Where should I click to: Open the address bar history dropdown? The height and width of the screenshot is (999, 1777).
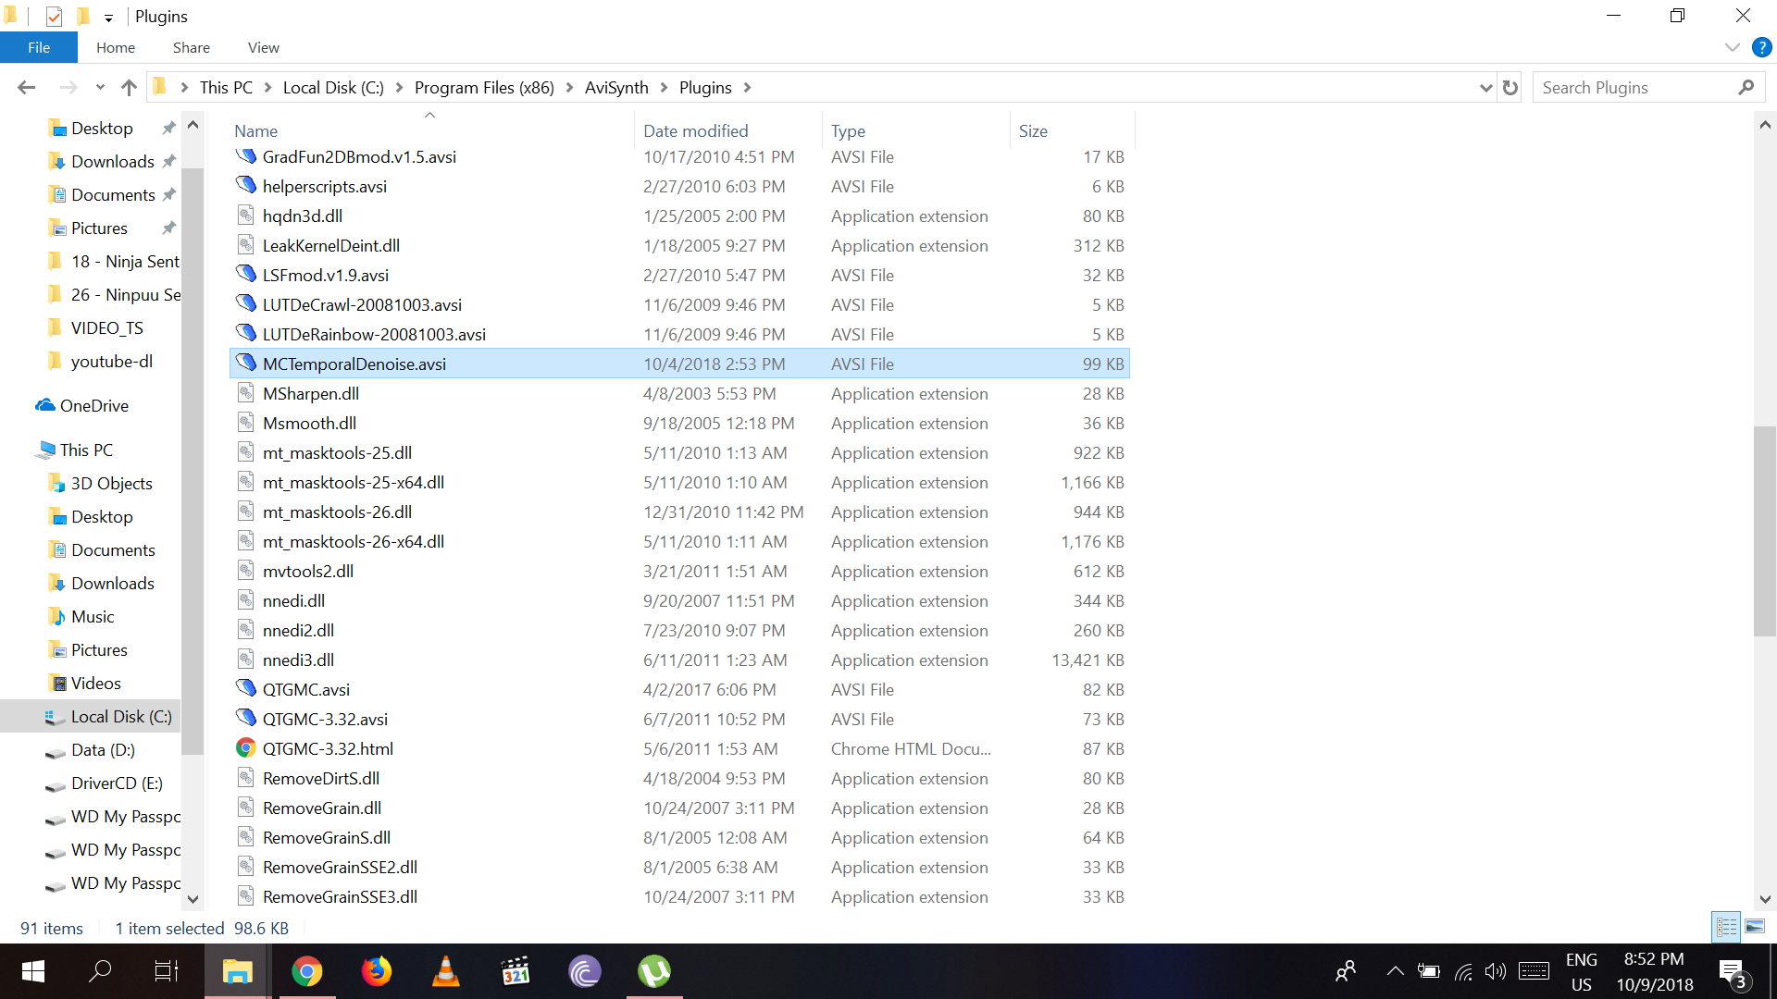(1485, 88)
